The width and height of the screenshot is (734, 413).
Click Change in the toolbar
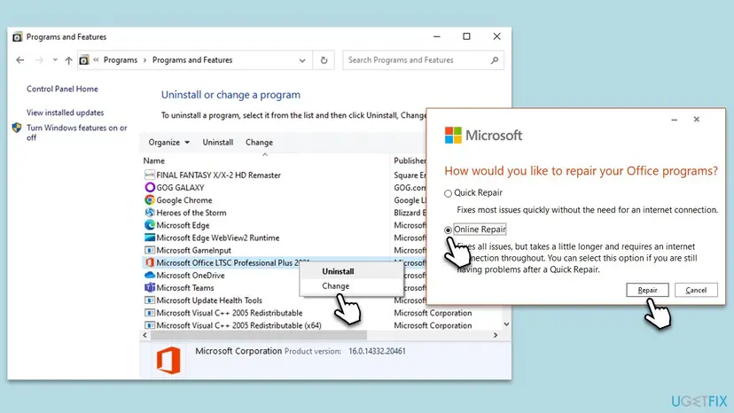click(259, 143)
